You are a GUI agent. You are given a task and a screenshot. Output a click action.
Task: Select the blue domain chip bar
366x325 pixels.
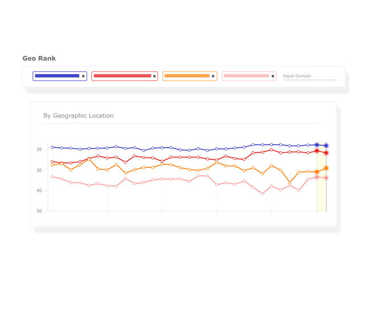coord(57,76)
